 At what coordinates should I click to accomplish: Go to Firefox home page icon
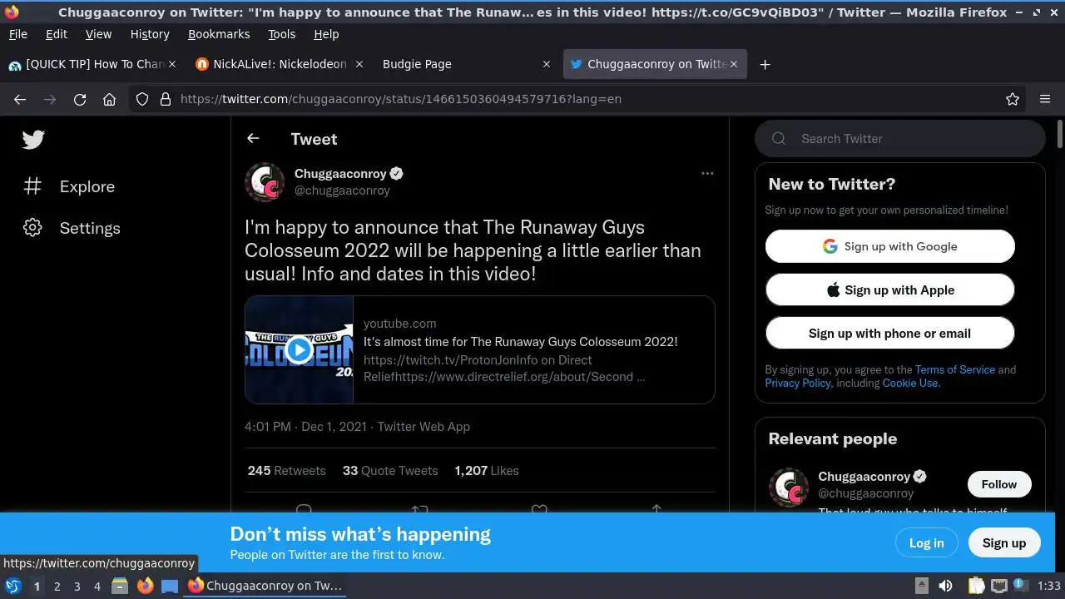coord(109,99)
